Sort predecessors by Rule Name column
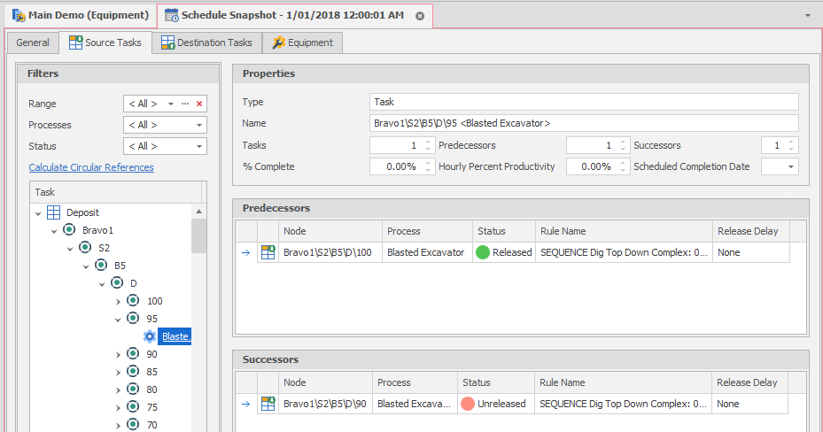Image resolution: width=823 pixels, height=432 pixels. pos(624,231)
